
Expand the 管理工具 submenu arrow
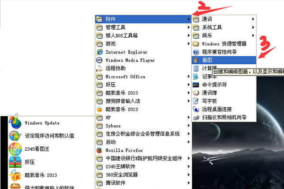pyautogui.click(x=188, y=27)
